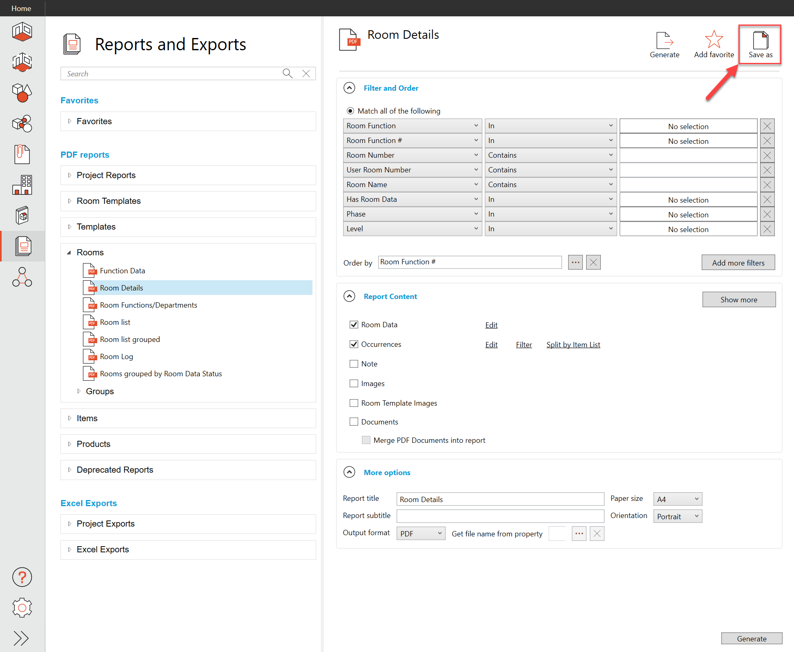This screenshot has width=794, height=652.
Task: Expand the sidebar with double-chevron icon
Action: point(21,638)
